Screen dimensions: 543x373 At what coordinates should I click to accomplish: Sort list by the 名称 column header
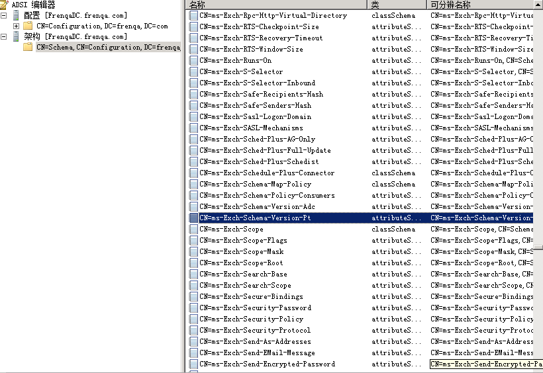click(x=276, y=5)
